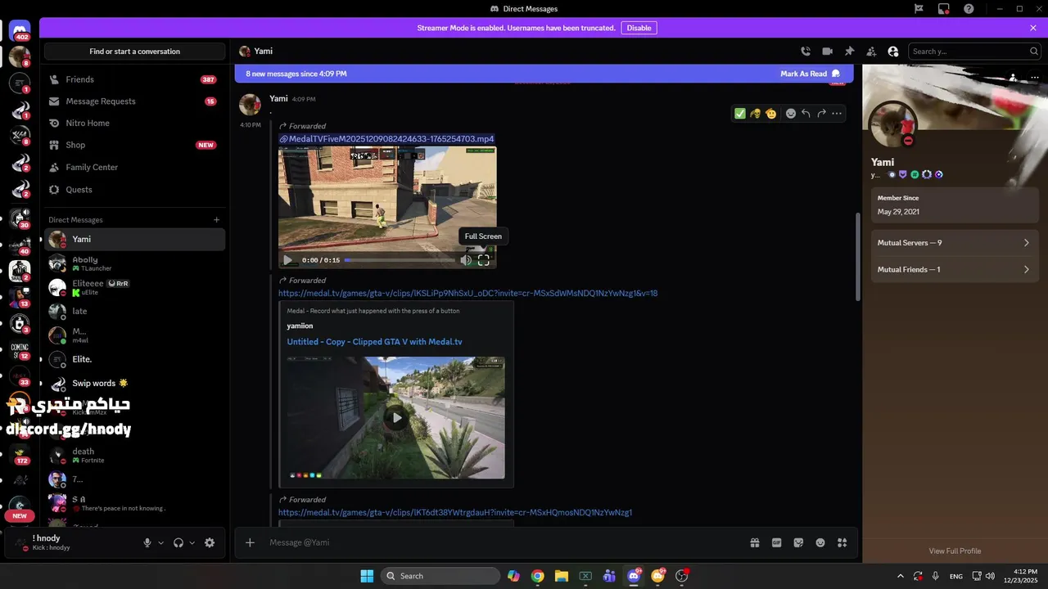1048x589 pixels.
Task: Add the saluting face emoji reaction
Action: click(771, 114)
